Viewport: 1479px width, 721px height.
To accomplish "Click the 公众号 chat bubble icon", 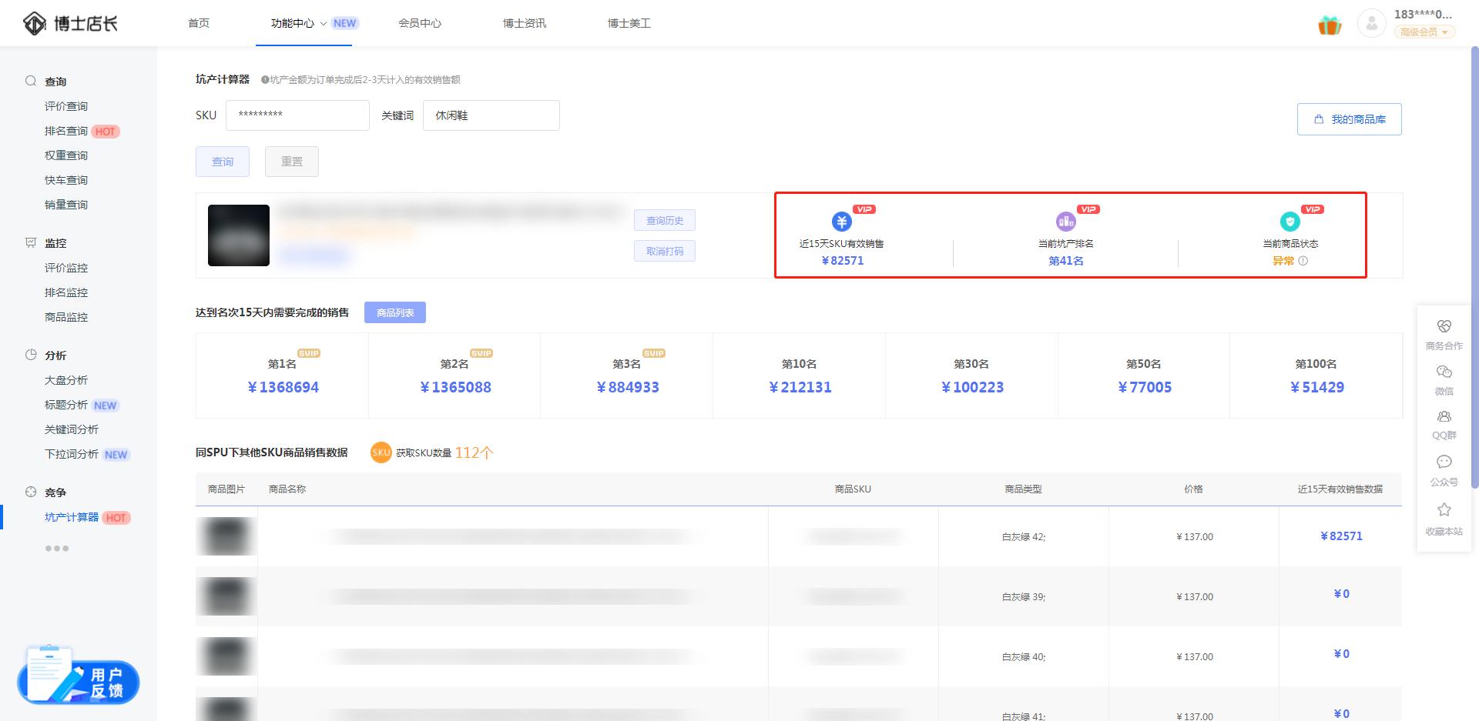I will (x=1444, y=462).
